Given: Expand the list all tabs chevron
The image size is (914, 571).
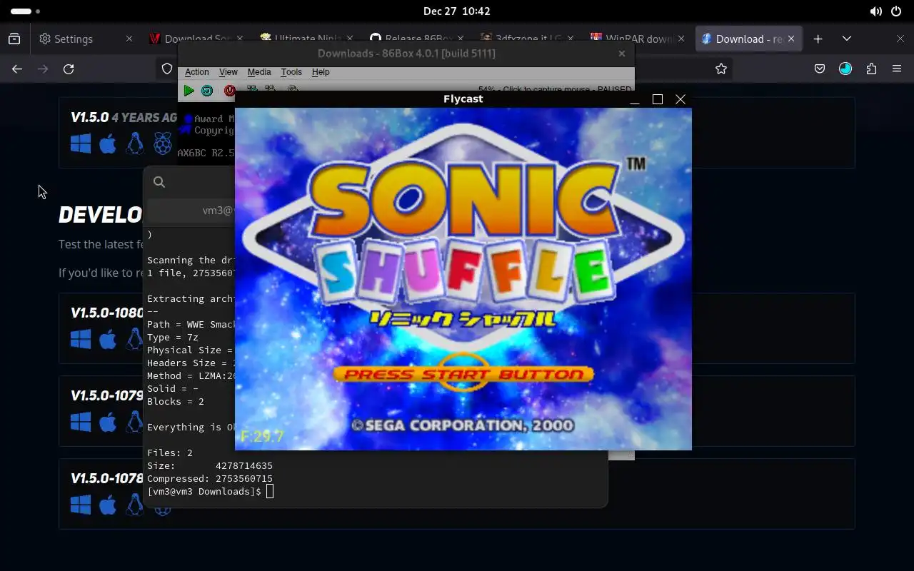Looking at the screenshot, I should click(847, 39).
